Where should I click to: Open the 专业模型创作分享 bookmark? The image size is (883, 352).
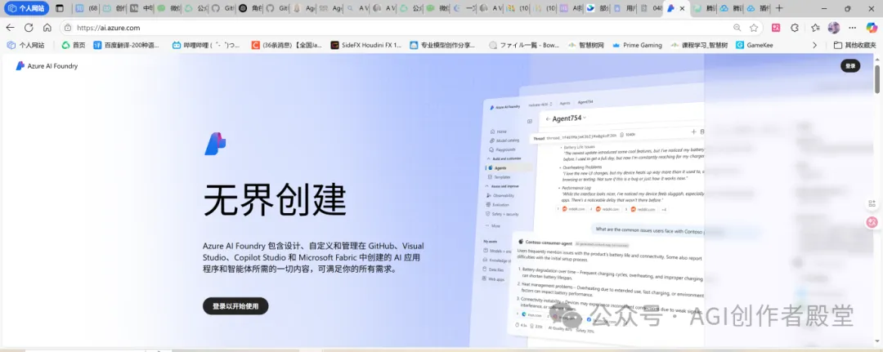click(442, 45)
